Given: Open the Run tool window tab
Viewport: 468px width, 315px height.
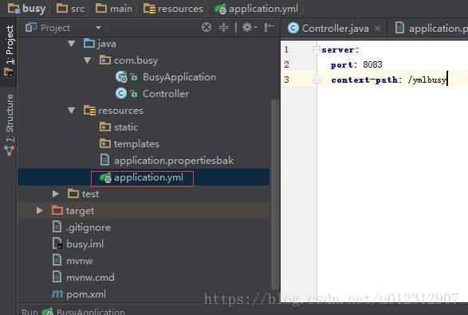Looking at the screenshot, I should [x=29, y=312].
